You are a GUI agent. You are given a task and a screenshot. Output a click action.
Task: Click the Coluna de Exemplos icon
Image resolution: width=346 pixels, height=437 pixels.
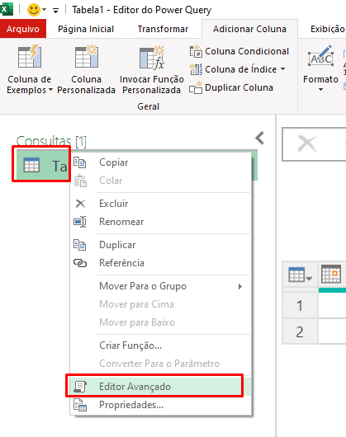[x=30, y=57]
